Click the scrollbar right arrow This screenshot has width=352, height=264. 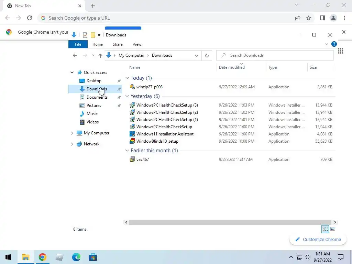click(x=335, y=222)
